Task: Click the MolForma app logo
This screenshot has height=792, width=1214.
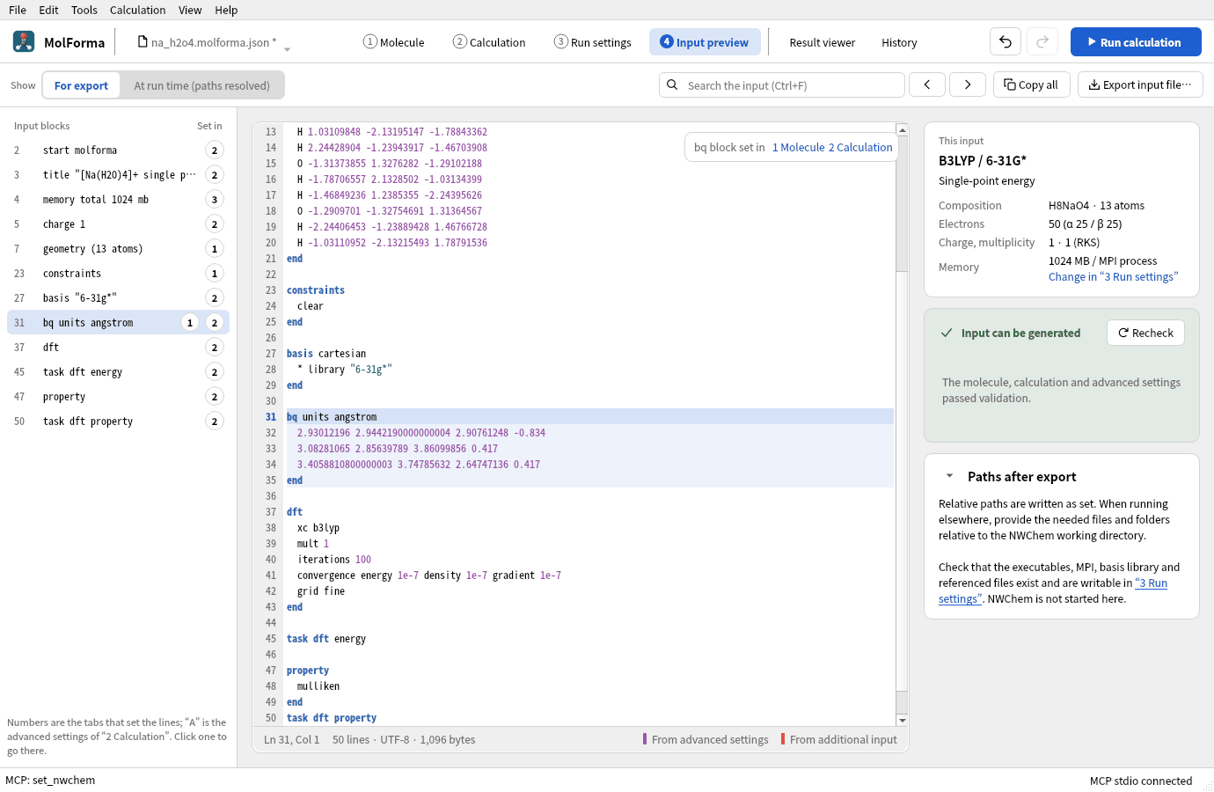Action: [24, 41]
